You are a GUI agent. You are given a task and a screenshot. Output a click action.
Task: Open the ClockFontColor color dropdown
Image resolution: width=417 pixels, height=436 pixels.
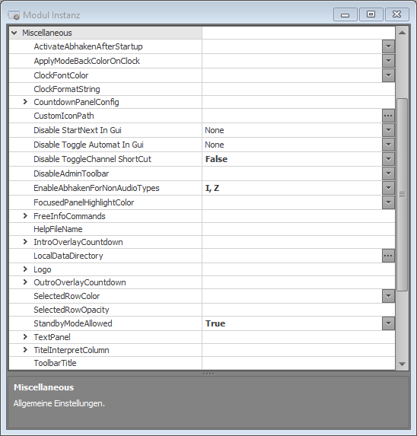pos(388,75)
